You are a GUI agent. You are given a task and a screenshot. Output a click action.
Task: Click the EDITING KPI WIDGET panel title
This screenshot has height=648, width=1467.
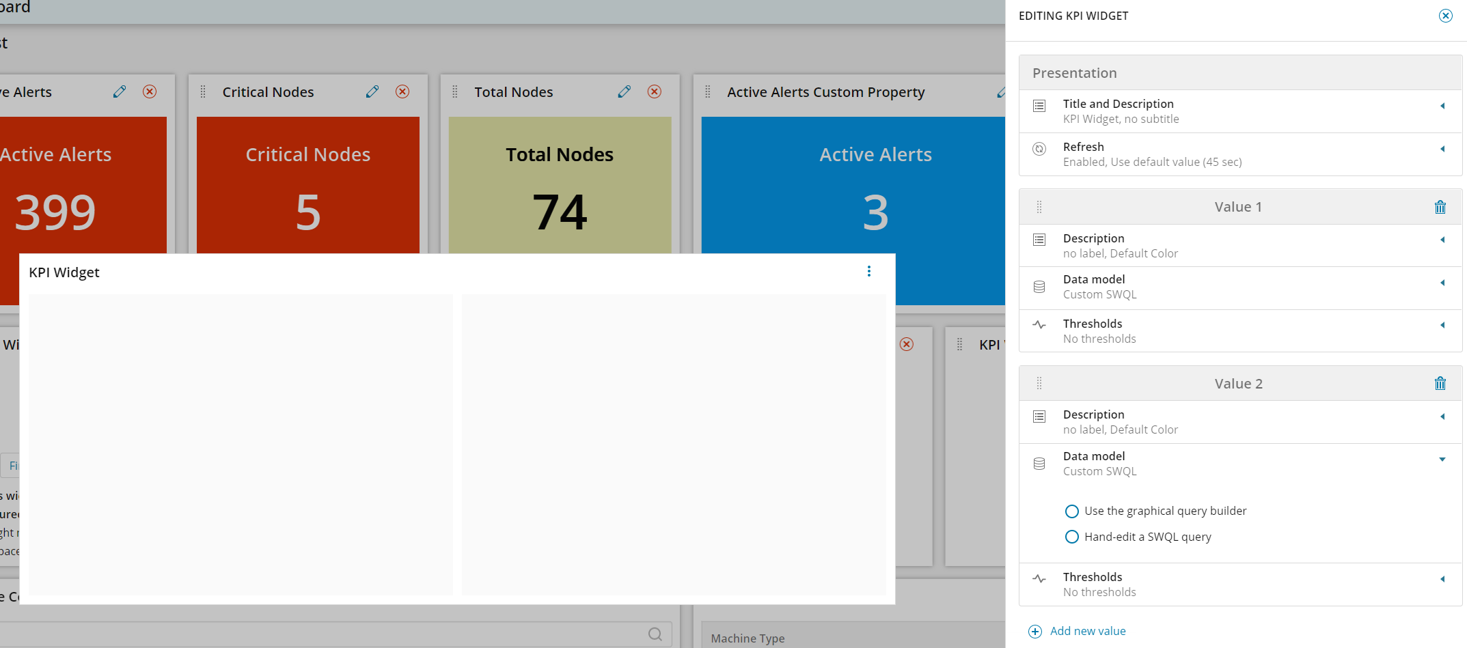tap(1073, 16)
